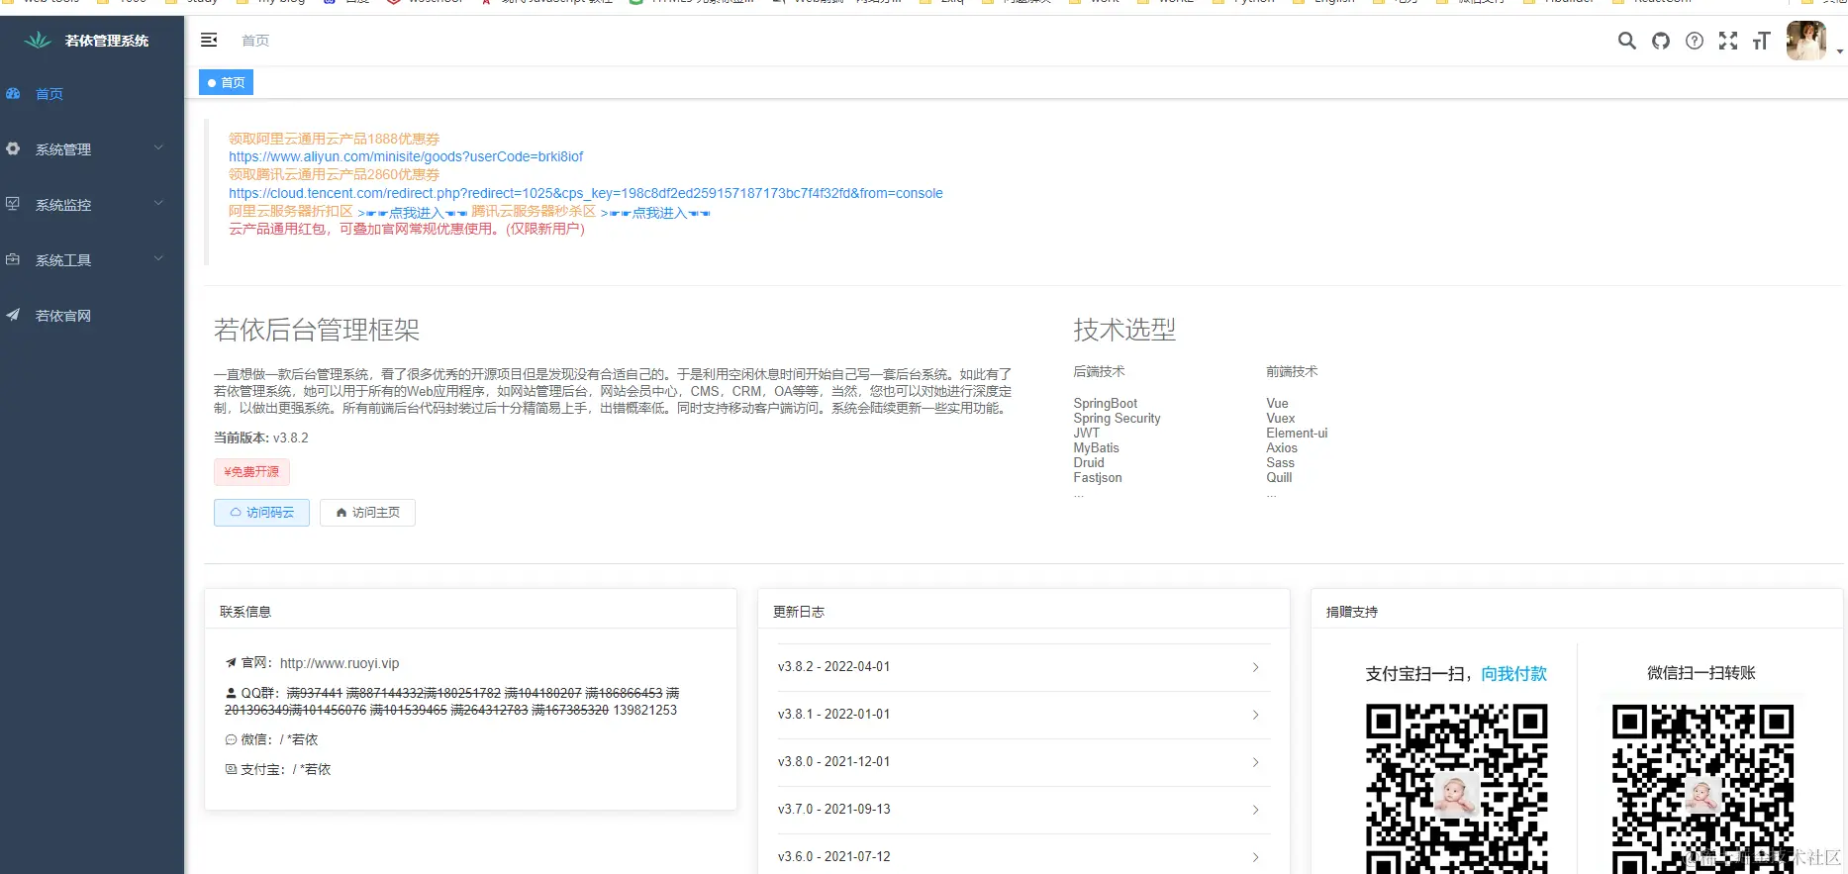Collapse sidebar with hamburger icon
The width and height of the screenshot is (1848, 874).
click(209, 40)
